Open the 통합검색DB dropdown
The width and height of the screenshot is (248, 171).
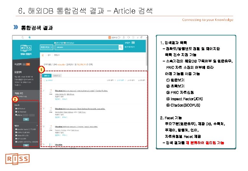tap(46, 47)
